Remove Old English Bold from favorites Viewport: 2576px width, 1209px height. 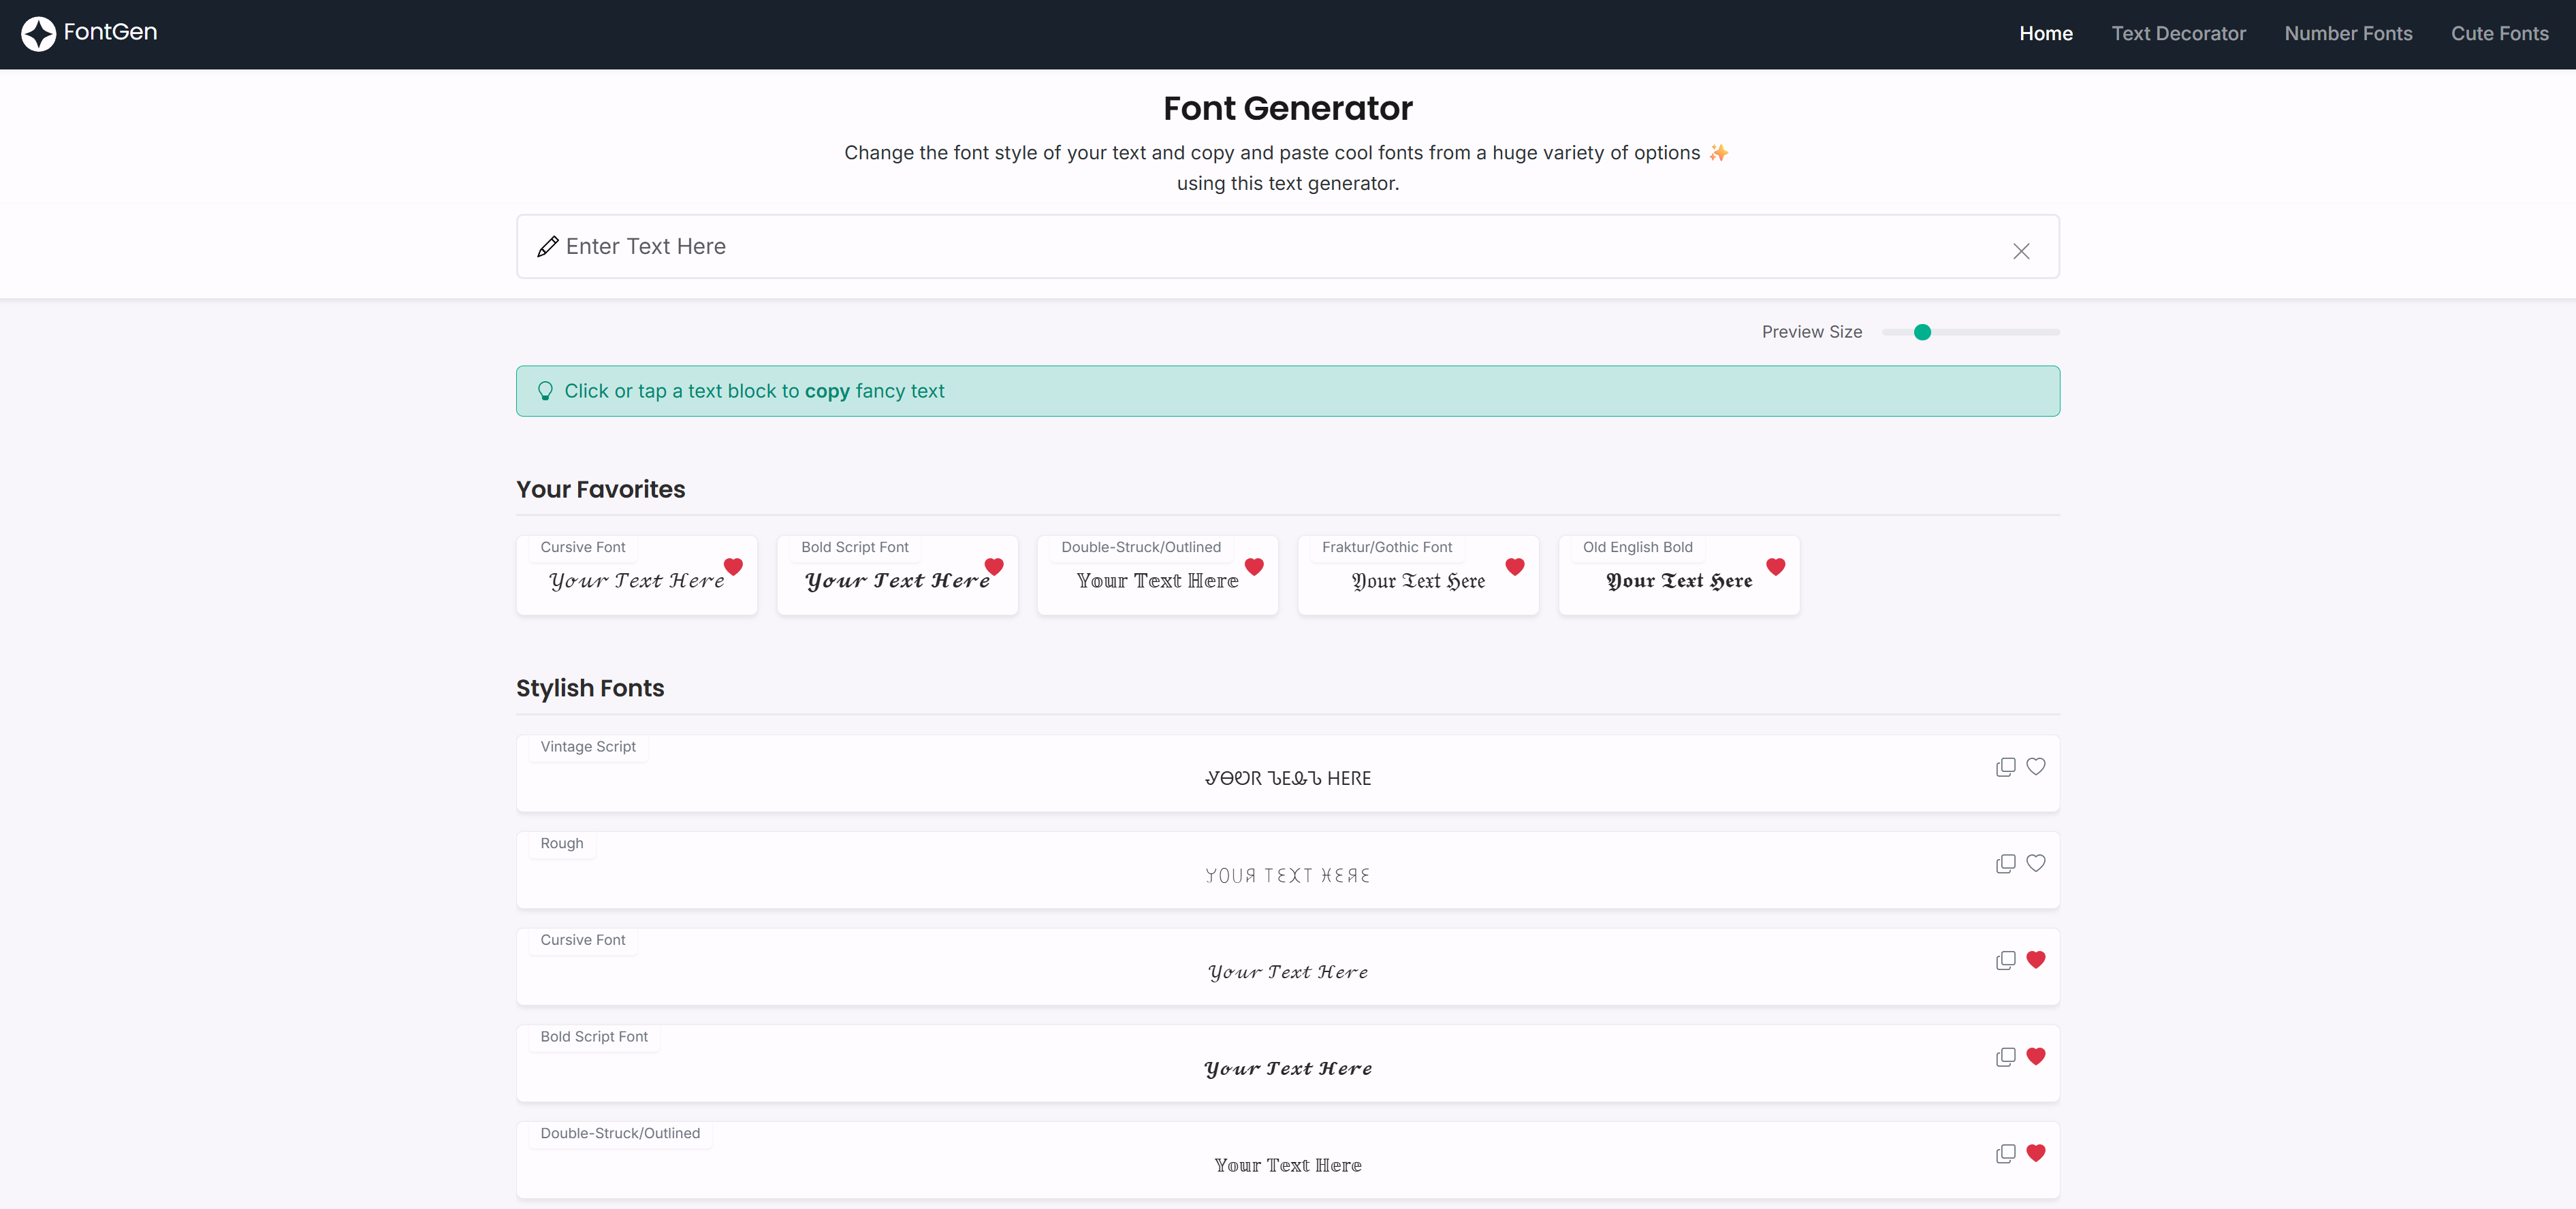[x=1775, y=567]
